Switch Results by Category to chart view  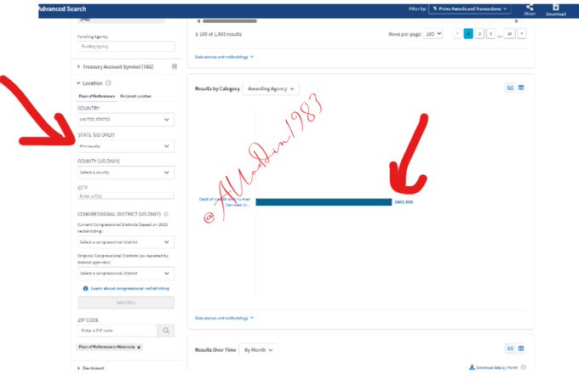pos(510,88)
